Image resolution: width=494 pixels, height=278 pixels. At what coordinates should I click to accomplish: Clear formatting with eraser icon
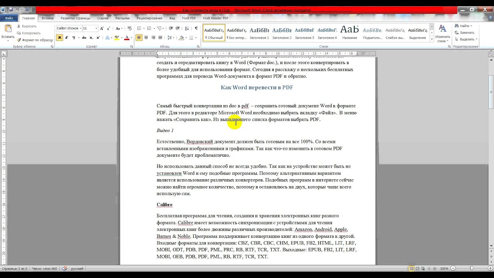pos(130,29)
